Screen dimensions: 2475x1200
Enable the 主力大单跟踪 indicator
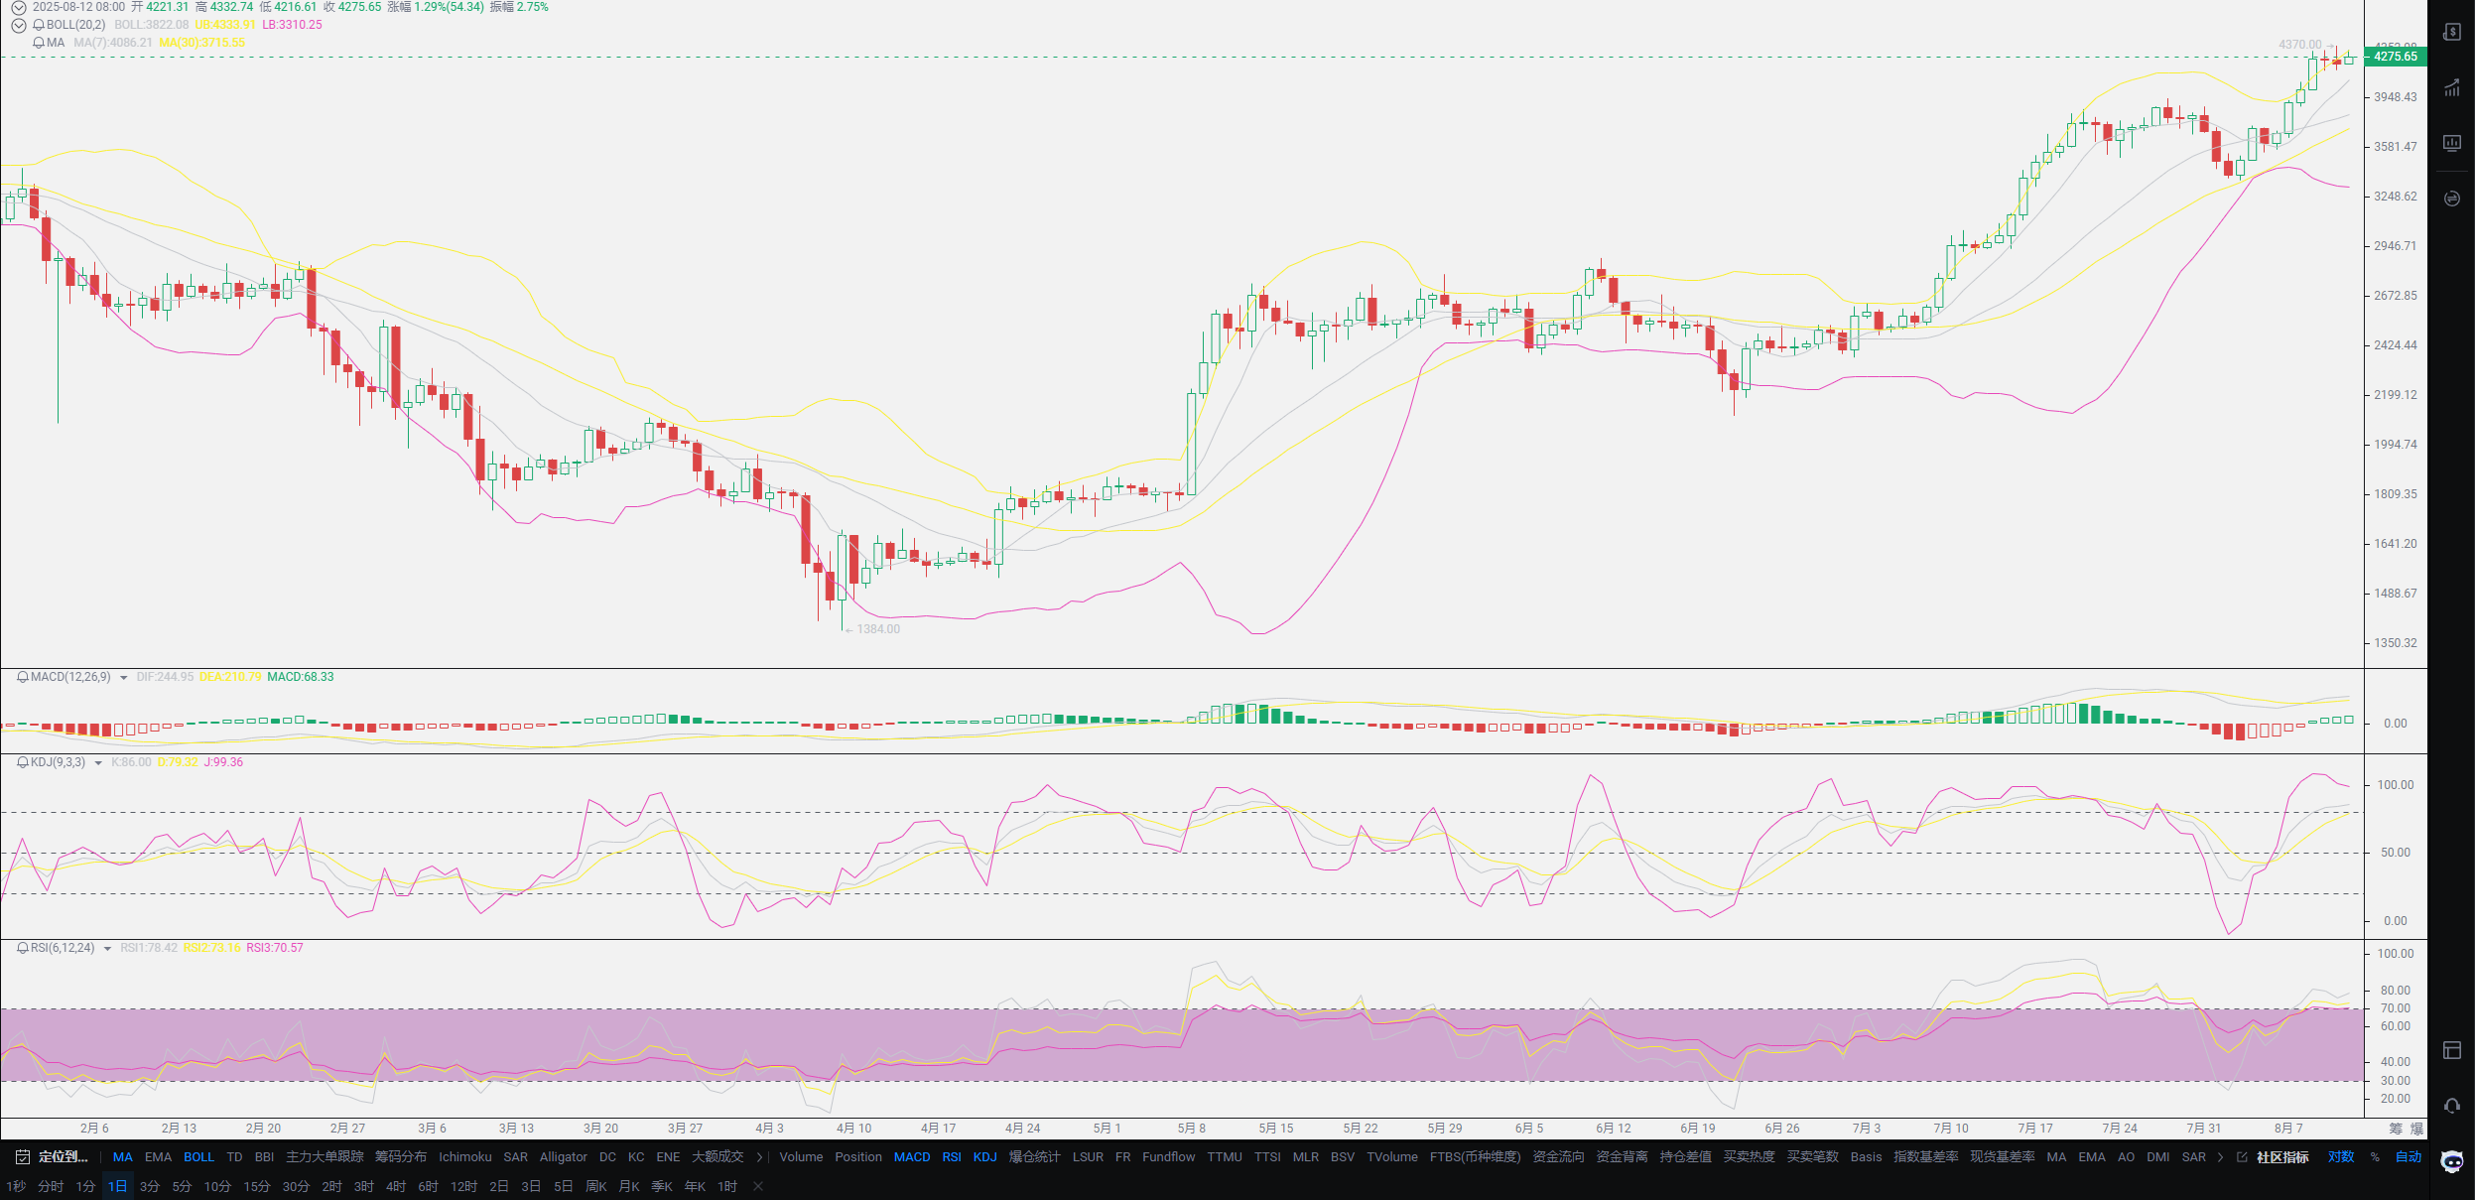[x=325, y=1157]
